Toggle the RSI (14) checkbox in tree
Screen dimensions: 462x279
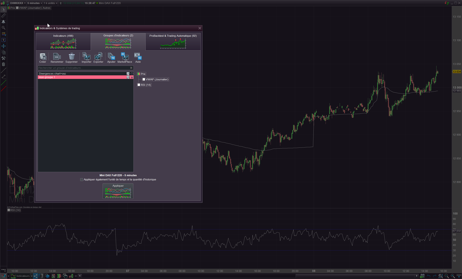click(x=139, y=85)
